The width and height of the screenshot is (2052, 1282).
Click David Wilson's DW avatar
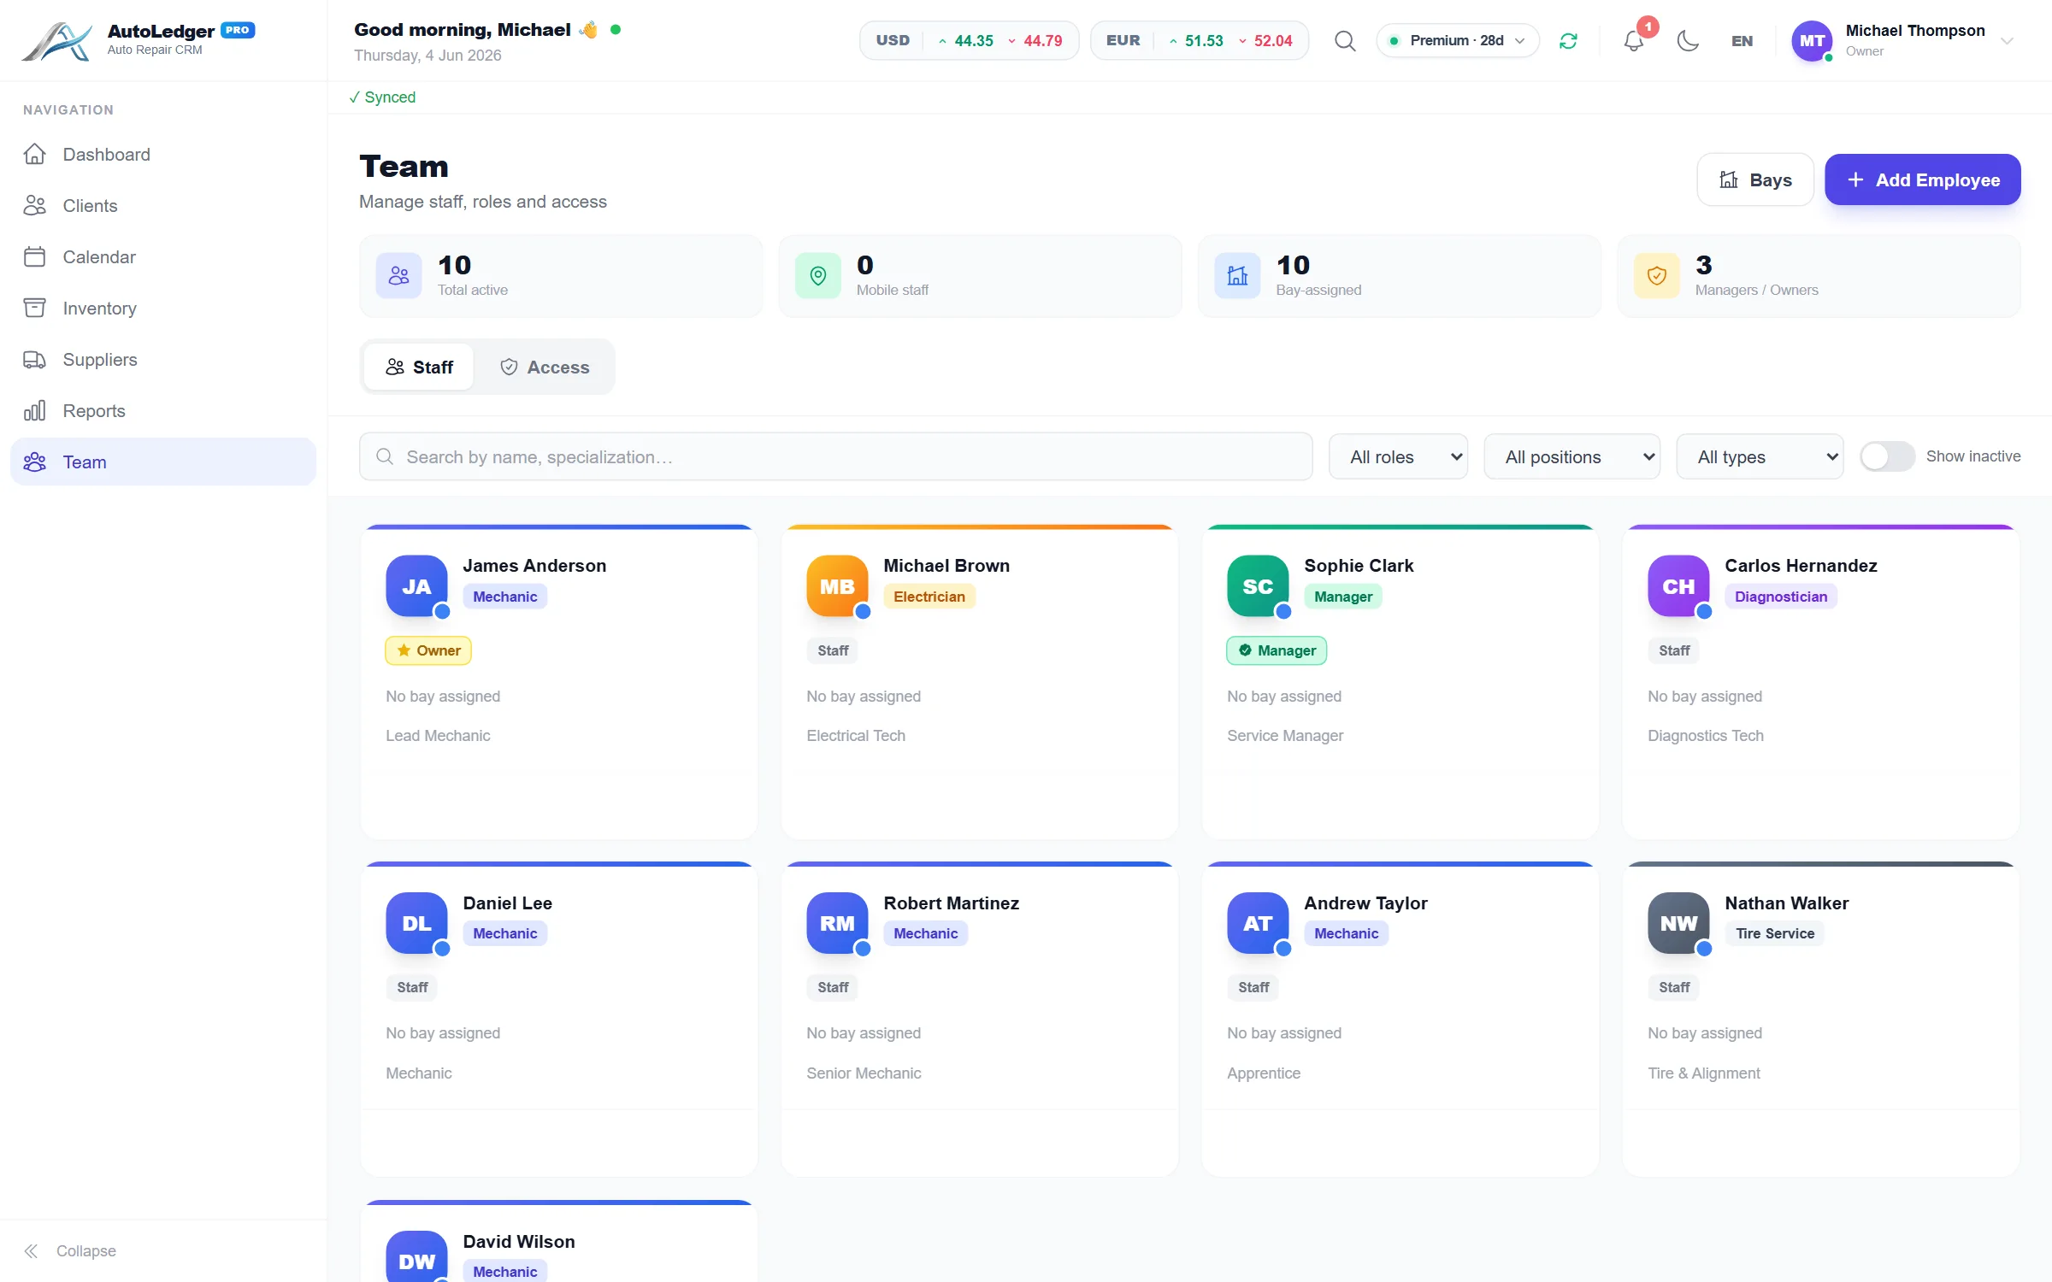point(416,1257)
